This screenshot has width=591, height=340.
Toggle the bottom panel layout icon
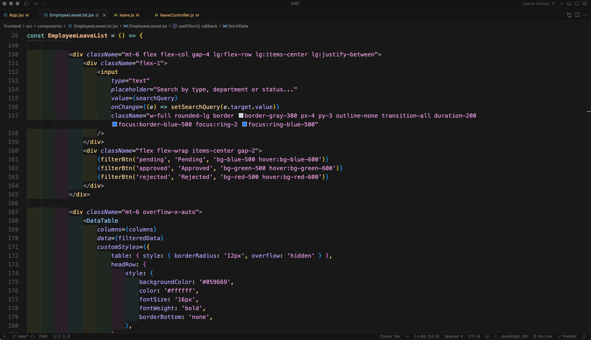(x=569, y=4)
